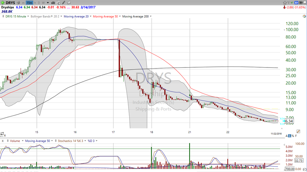
Task: Open the drawing tools pencil icon
Action: (64, 3)
